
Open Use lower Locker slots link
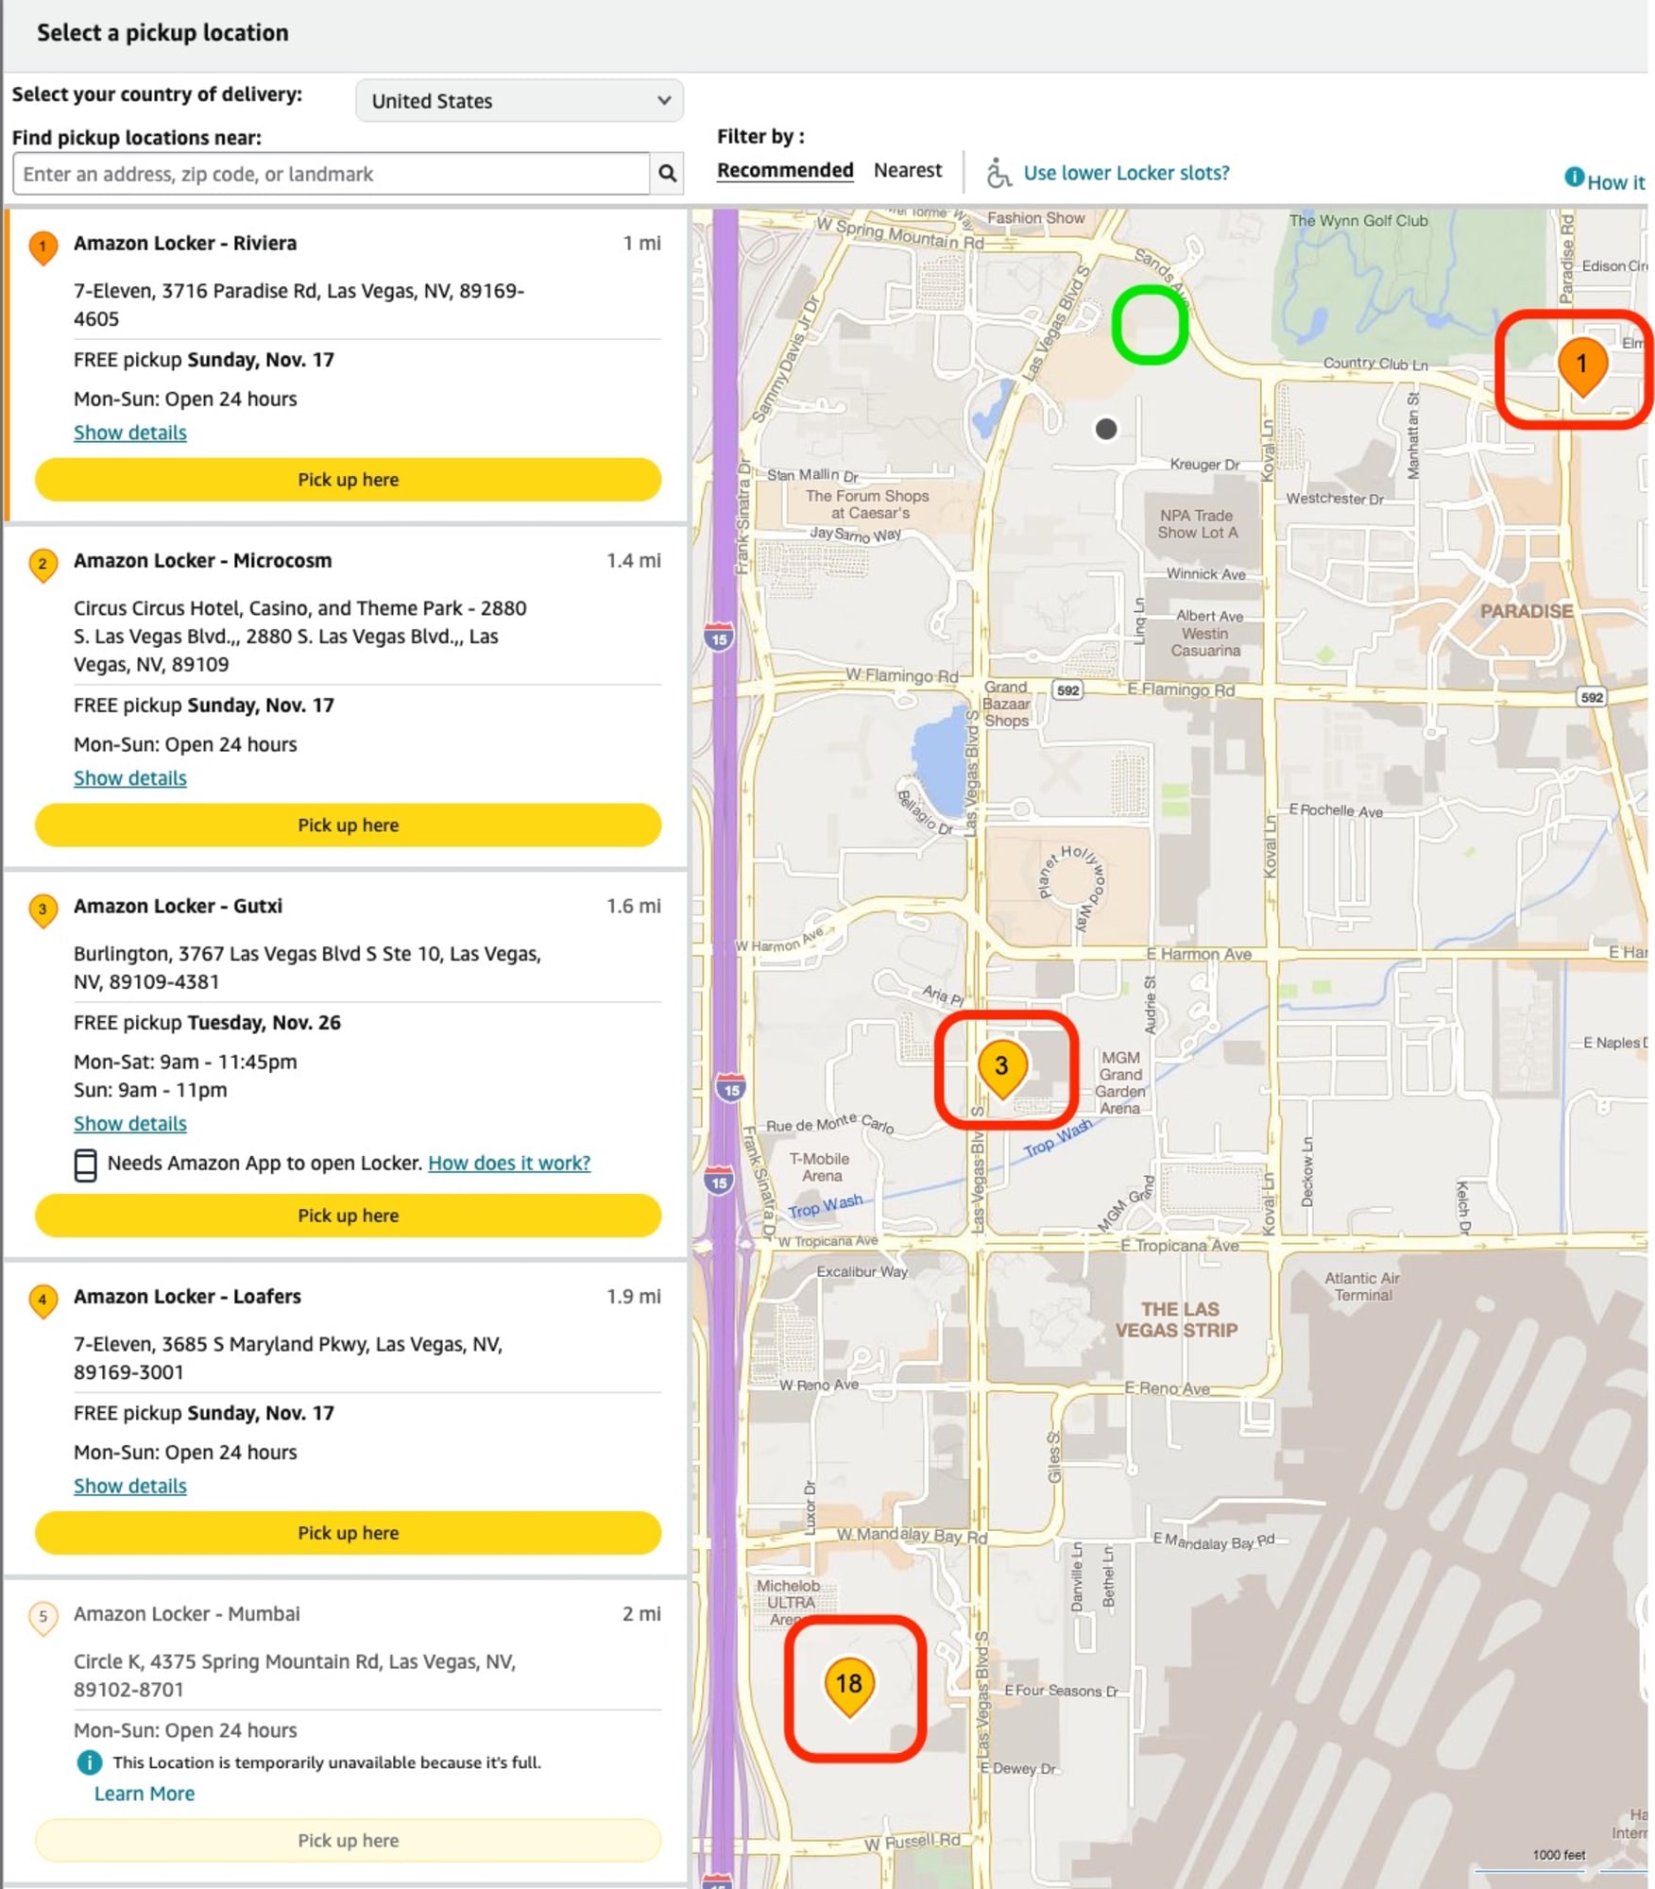click(1126, 173)
